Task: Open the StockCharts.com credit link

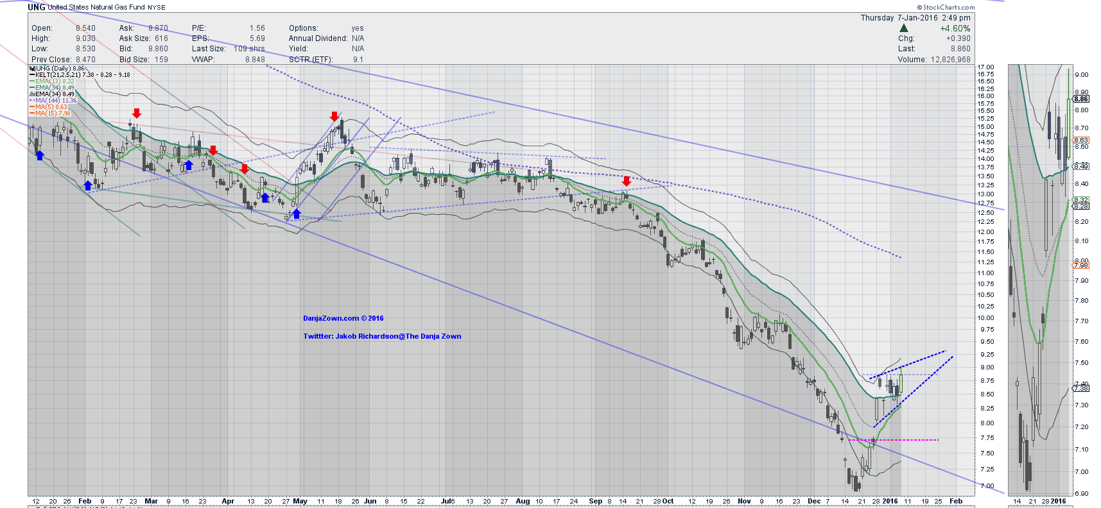Action: [946, 8]
